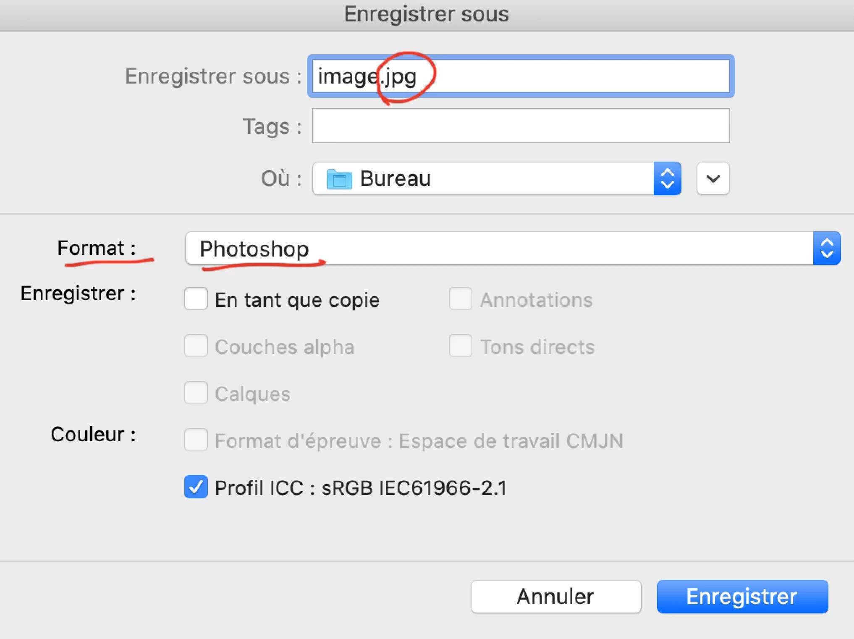
Task: Click the blue arrows on Format popup
Action: (827, 248)
